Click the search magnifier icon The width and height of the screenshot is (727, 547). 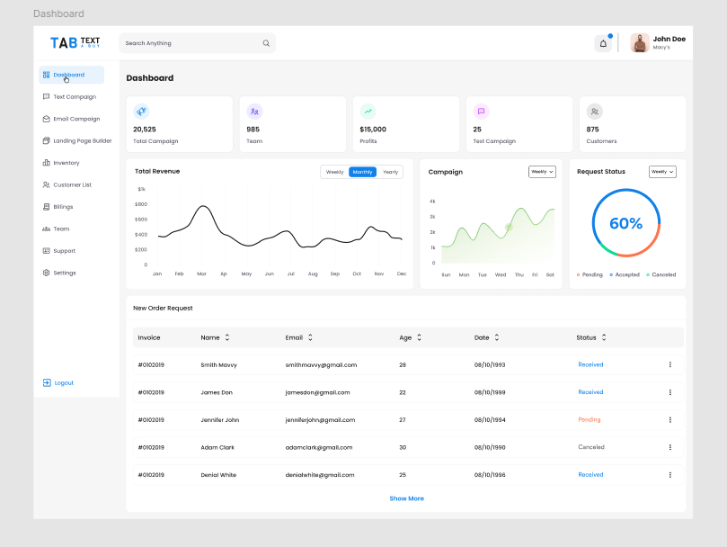tap(266, 43)
